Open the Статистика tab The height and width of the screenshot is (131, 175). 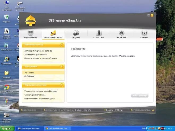coord(99,34)
